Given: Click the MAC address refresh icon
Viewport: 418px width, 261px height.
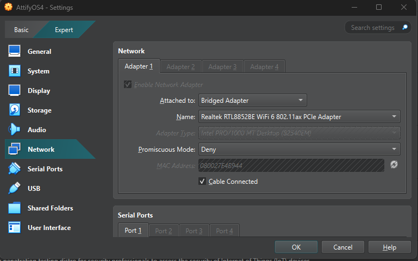Looking at the screenshot, I should 394,164.
